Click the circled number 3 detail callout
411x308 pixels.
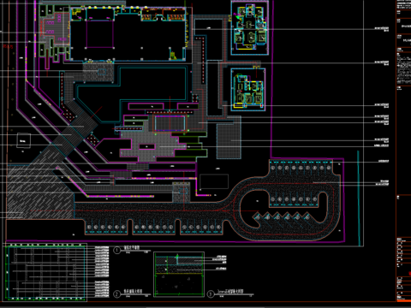pyautogui.click(x=211, y=293)
